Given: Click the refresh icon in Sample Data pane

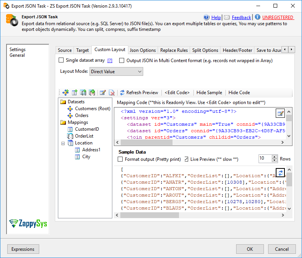Looking at the screenshot, I should coord(280,173).
